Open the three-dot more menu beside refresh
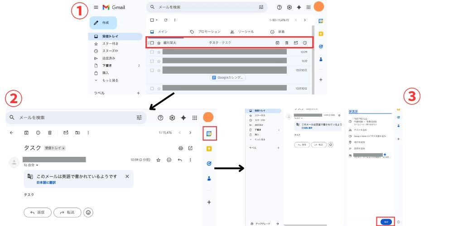 175,20
